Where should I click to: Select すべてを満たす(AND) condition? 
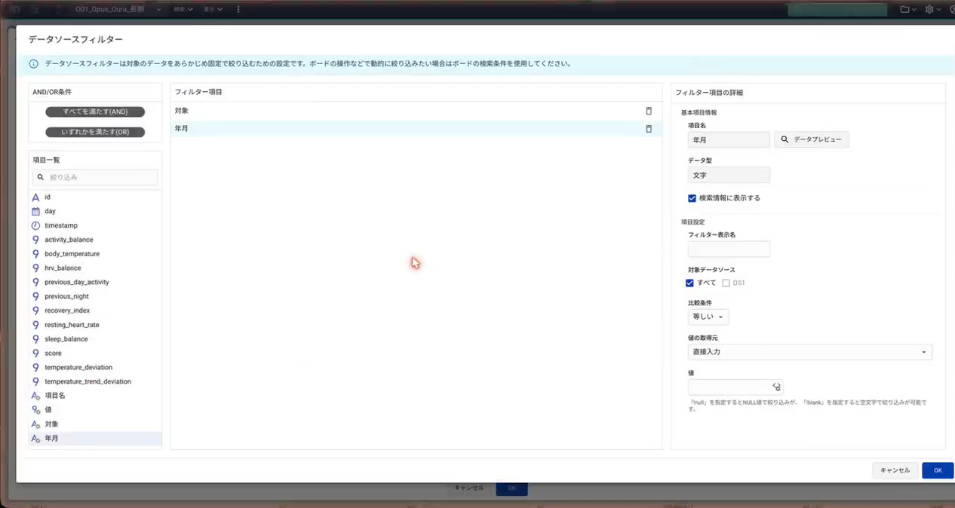tap(95, 112)
